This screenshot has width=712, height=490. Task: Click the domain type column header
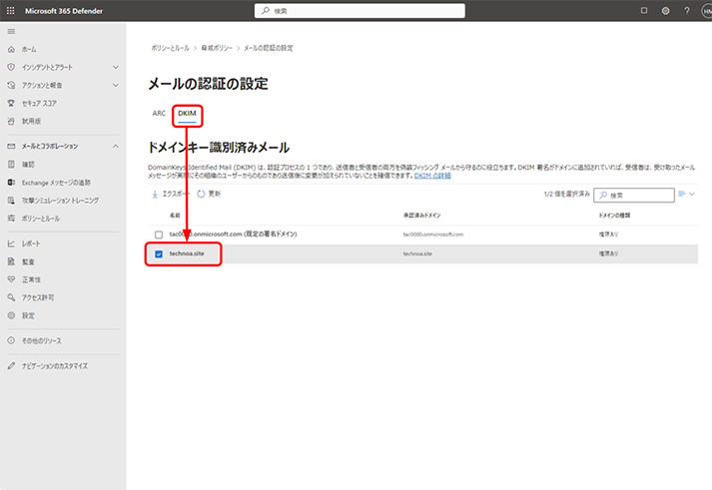[614, 215]
